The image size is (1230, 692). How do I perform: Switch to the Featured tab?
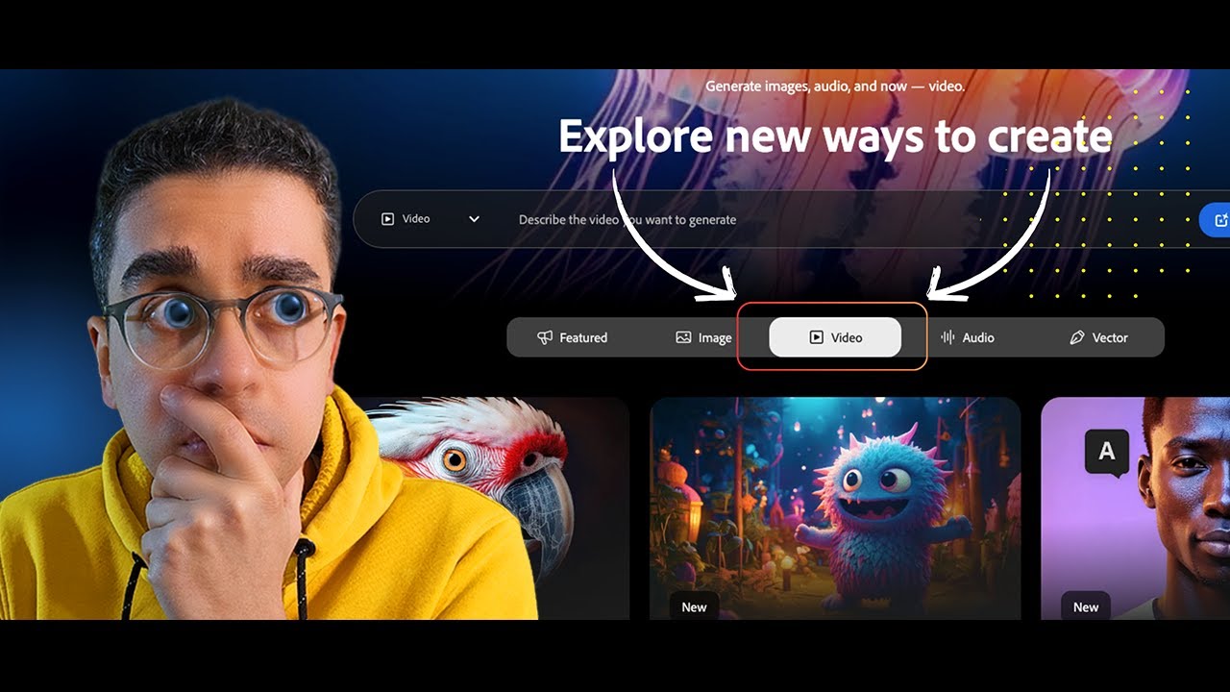click(x=573, y=337)
